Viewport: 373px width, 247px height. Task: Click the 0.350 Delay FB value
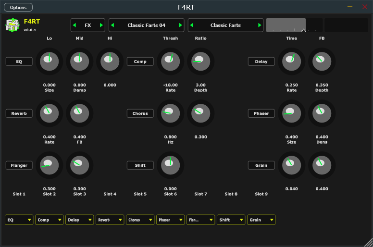(322, 85)
